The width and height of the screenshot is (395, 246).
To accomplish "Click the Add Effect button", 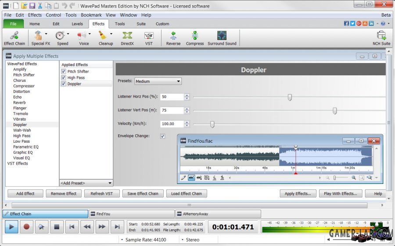I will (25, 193).
